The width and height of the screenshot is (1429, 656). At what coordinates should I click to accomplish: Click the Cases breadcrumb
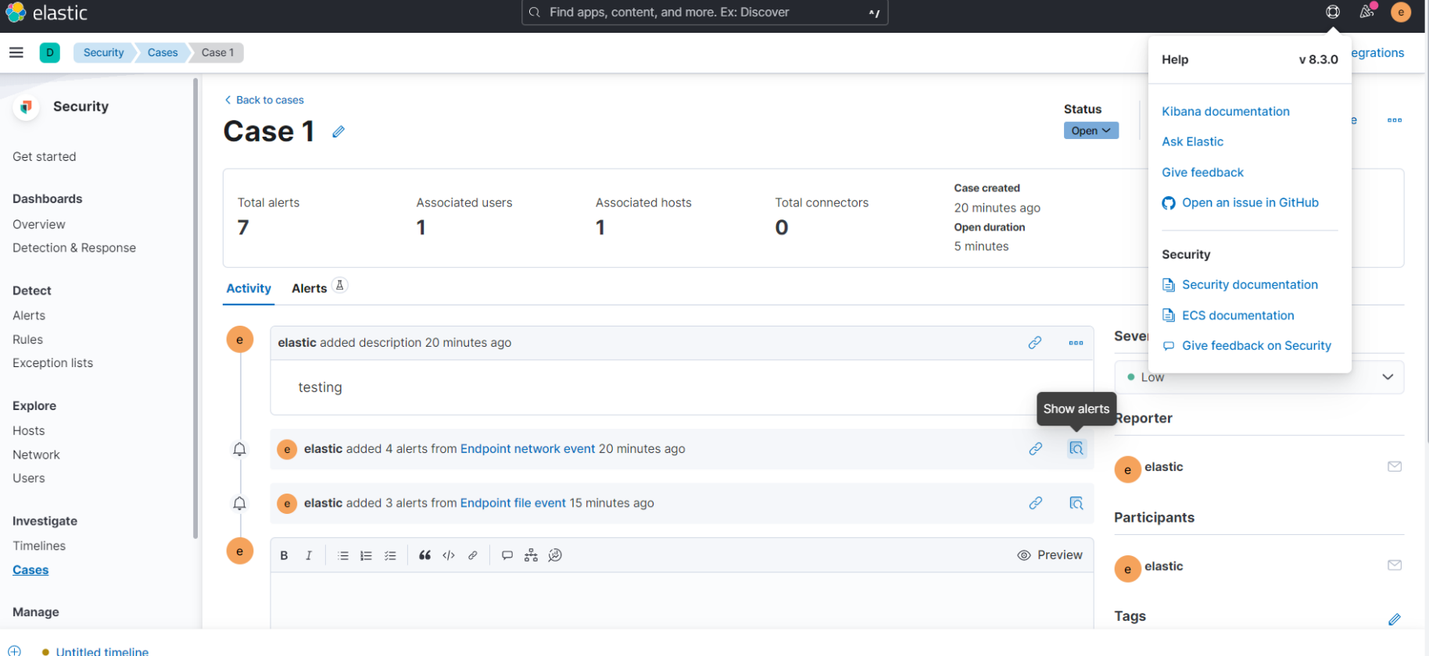[163, 52]
